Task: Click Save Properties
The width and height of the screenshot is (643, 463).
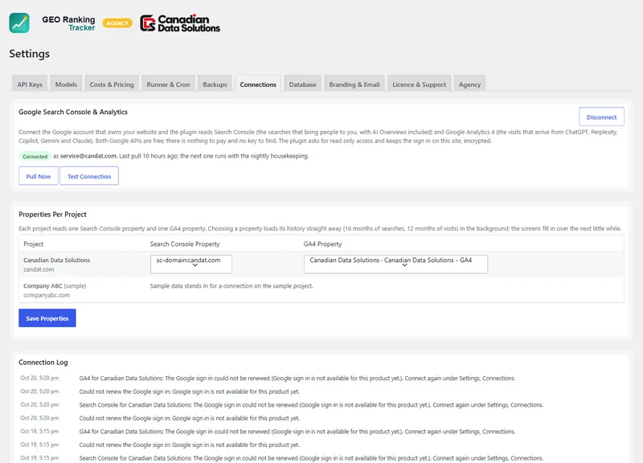Action: point(47,318)
